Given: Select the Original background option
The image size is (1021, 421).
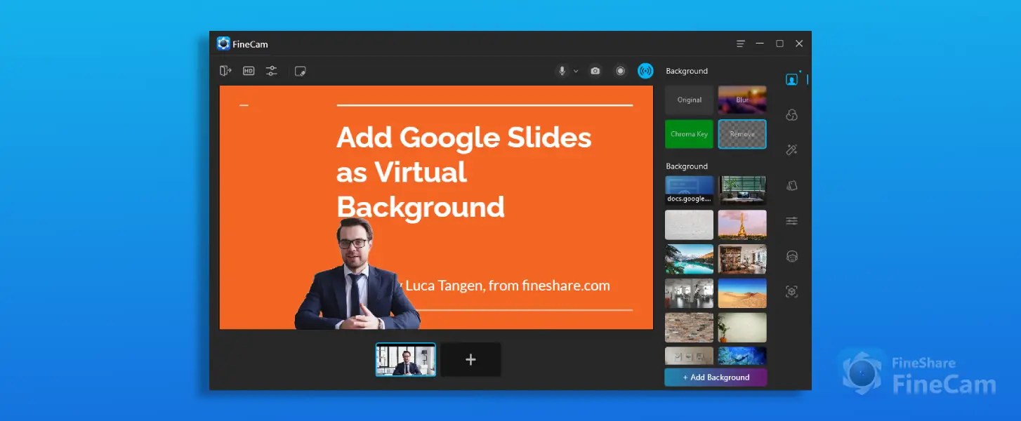Looking at the screenshot, I should coord(689,100).
